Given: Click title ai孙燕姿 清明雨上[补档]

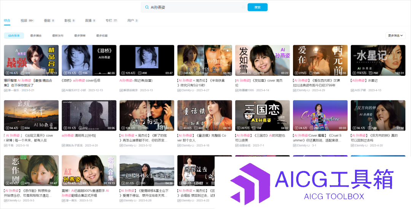Looking at the screenshot, I should click(x=79, y=136).
